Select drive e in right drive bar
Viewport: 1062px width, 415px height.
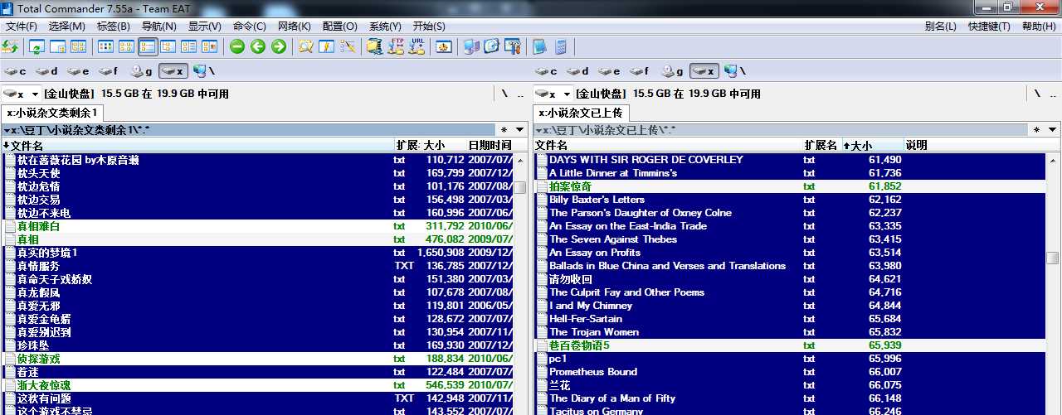(x=610, y=71)
